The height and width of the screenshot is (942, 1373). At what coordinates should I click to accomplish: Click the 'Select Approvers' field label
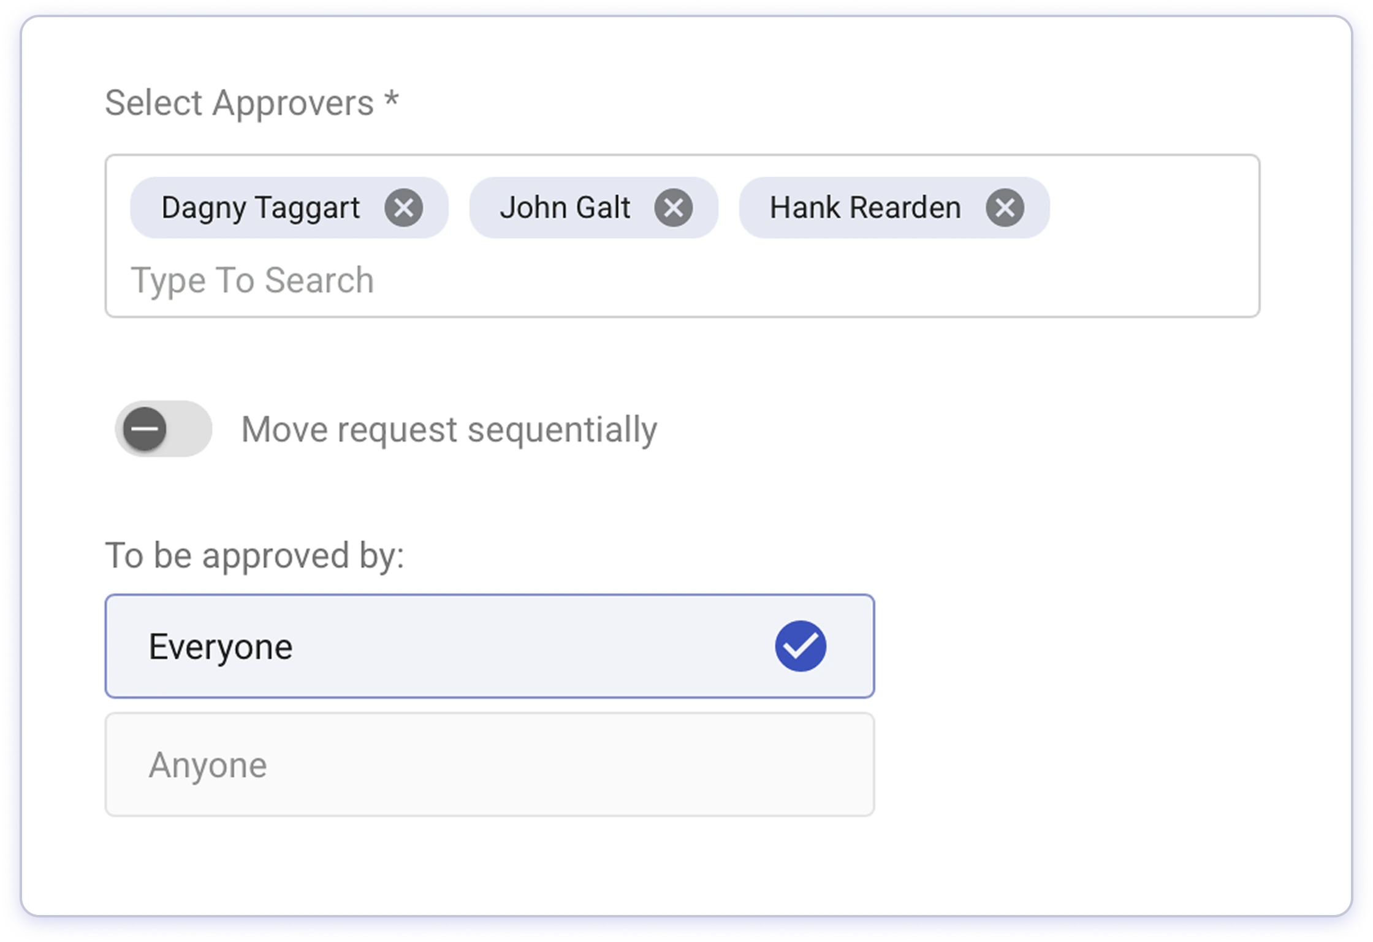(x=239, y=102)
